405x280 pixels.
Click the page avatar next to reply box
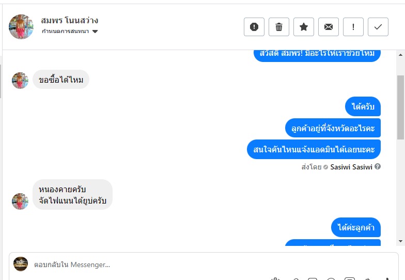pos(21,264)
